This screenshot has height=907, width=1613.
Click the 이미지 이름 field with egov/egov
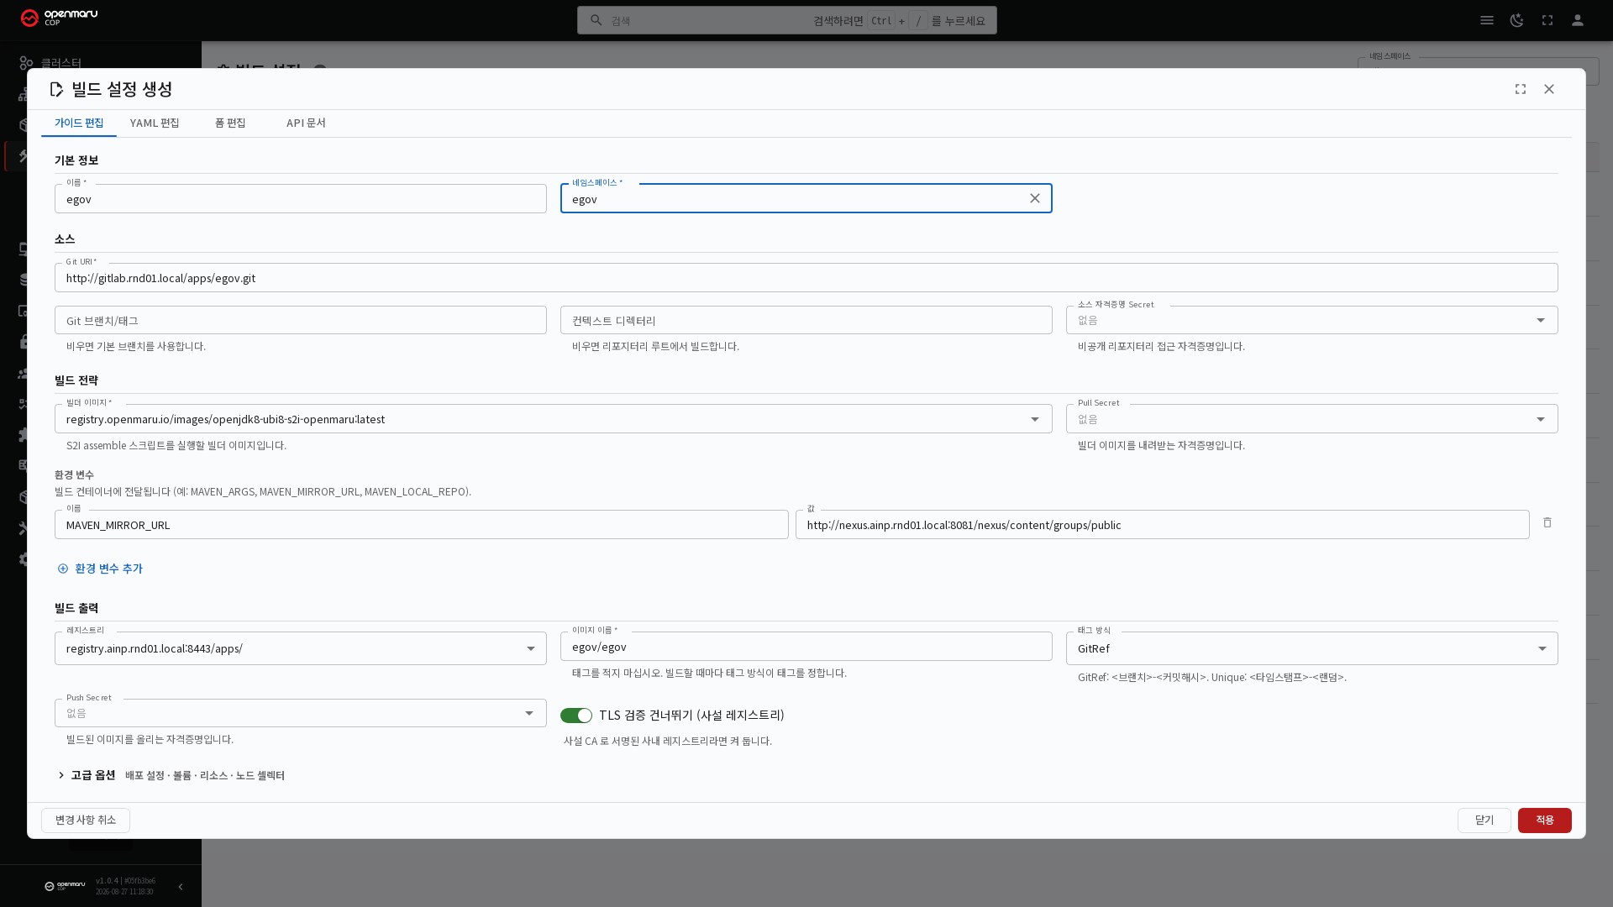(806, 647)
